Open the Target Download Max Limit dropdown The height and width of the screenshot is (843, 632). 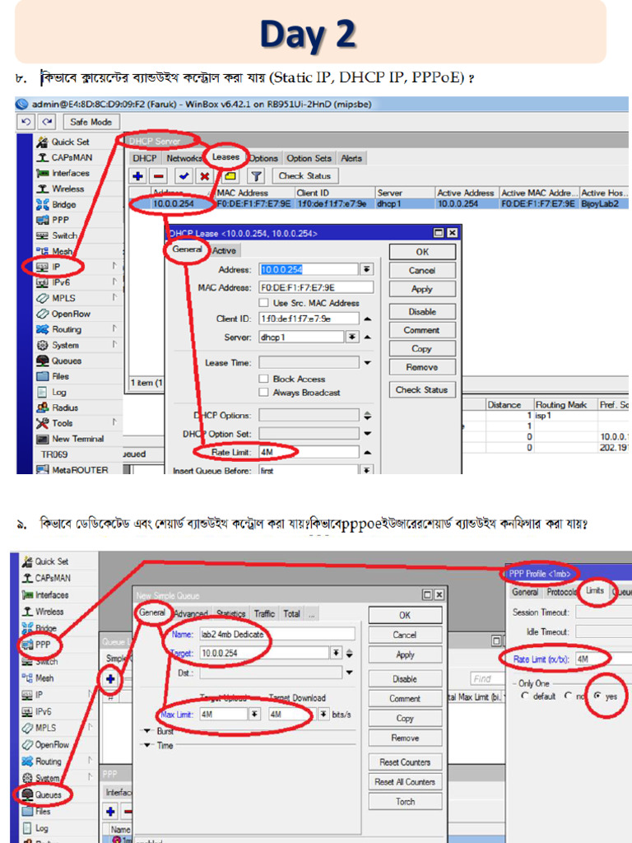click(323, 714)
